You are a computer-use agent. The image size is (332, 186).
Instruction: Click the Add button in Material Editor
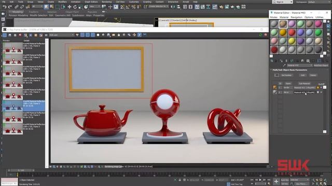click(303, 75)
